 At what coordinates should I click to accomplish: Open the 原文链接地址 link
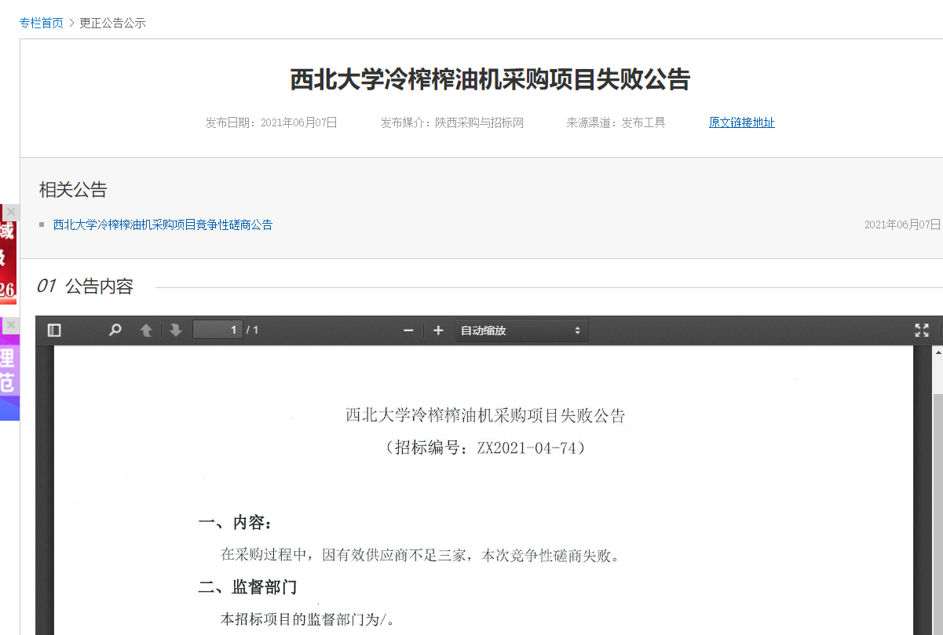click(741, 122)
